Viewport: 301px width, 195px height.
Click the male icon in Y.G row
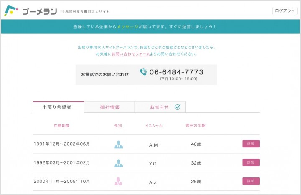tap(119, 163)
